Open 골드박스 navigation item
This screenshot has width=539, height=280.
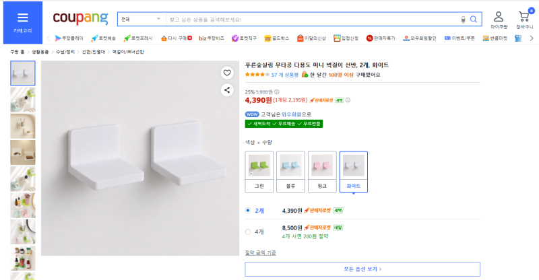click(x=277, y=38)
